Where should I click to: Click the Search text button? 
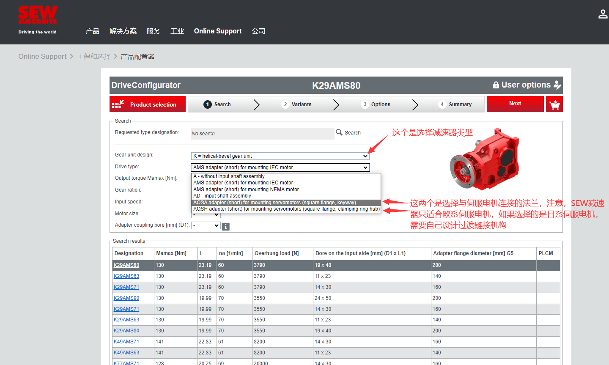[x=353, y=133]
